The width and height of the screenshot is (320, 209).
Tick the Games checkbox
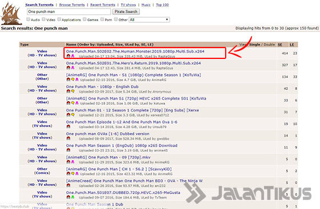pos(85,19)
